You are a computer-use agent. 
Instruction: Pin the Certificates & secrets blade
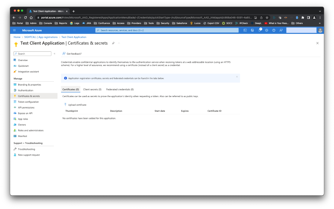pos(113,43)
